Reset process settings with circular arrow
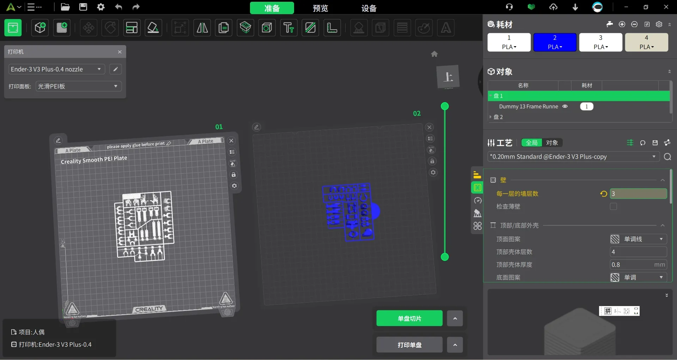The height and width of the screenshot is (360, 677). coord(643,142)
